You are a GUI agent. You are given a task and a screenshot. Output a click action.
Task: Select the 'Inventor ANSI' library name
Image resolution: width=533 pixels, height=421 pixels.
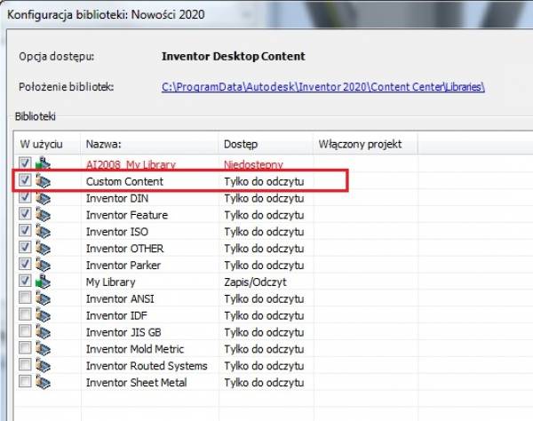pos(120,298)
